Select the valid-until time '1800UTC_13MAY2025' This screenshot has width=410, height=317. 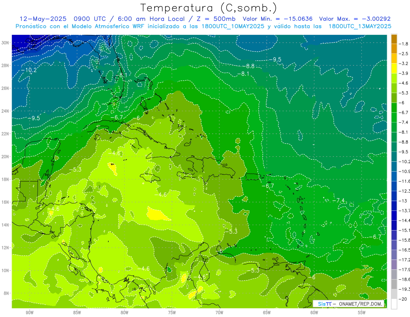pos(360,26)
